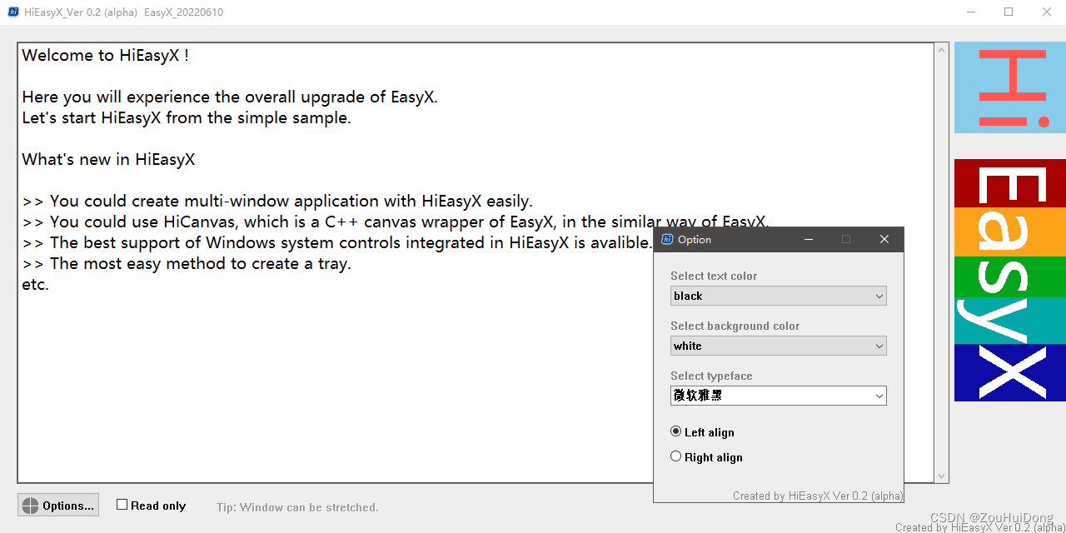Click the colorful EasyX banner image
1066x533 pixels.
pos(1010,280)
